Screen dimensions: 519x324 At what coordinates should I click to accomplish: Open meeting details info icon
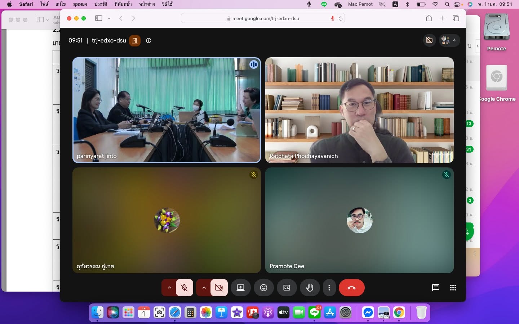click(x=148, y=40)
